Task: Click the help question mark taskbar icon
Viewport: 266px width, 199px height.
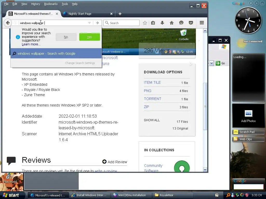Action: 217,195
